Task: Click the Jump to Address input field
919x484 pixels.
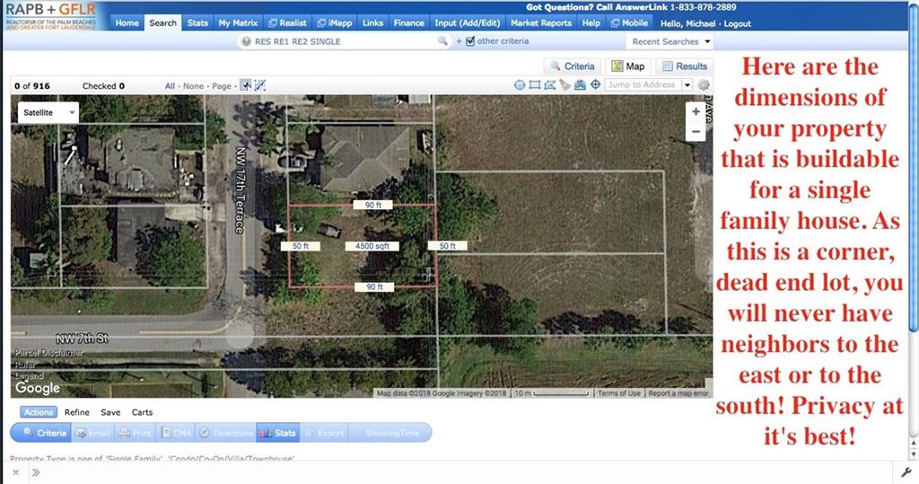Action: 641,85
